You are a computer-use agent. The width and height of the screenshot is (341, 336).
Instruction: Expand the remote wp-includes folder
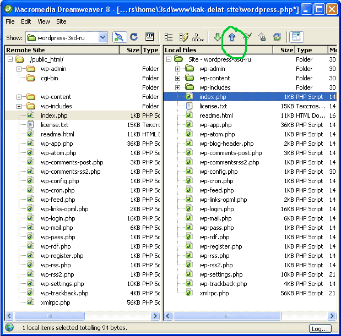click(19, 106)
